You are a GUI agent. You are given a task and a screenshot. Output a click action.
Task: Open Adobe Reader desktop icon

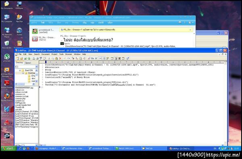pyautogui.click(x=6, y=85)
